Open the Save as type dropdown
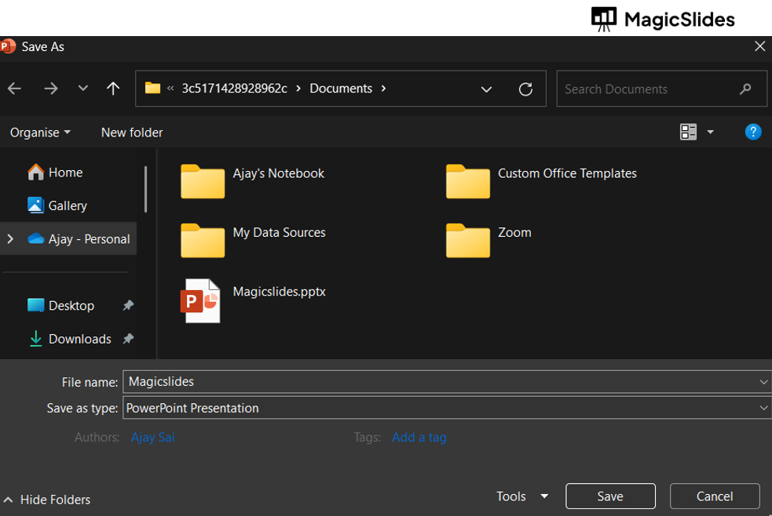 point(763,408)
